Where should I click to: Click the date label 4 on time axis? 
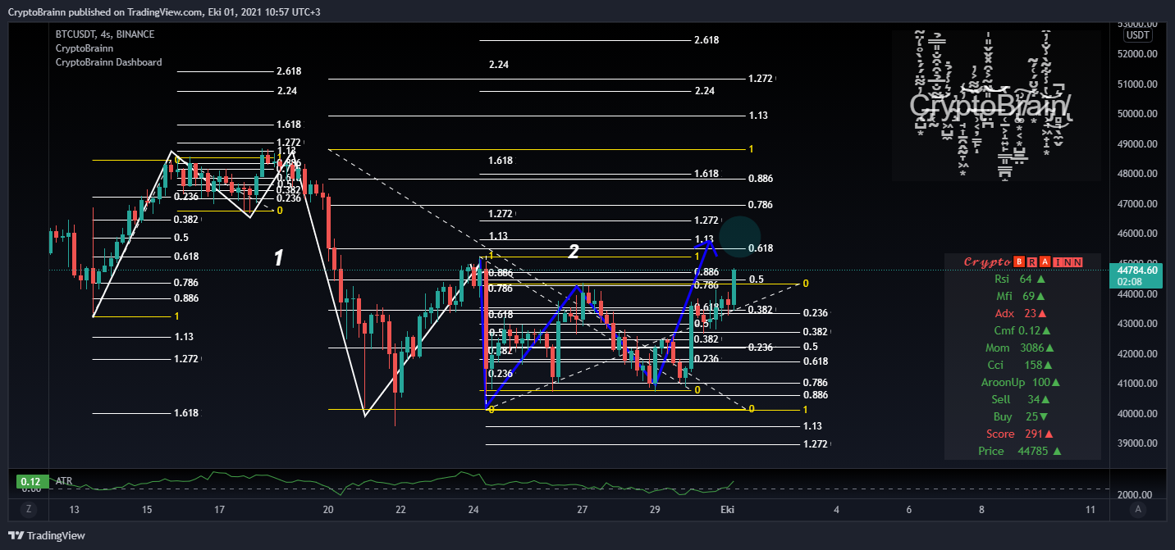[x=836, y=510]
